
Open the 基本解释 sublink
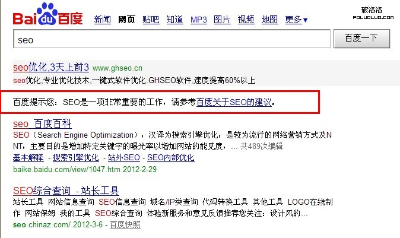28,158
